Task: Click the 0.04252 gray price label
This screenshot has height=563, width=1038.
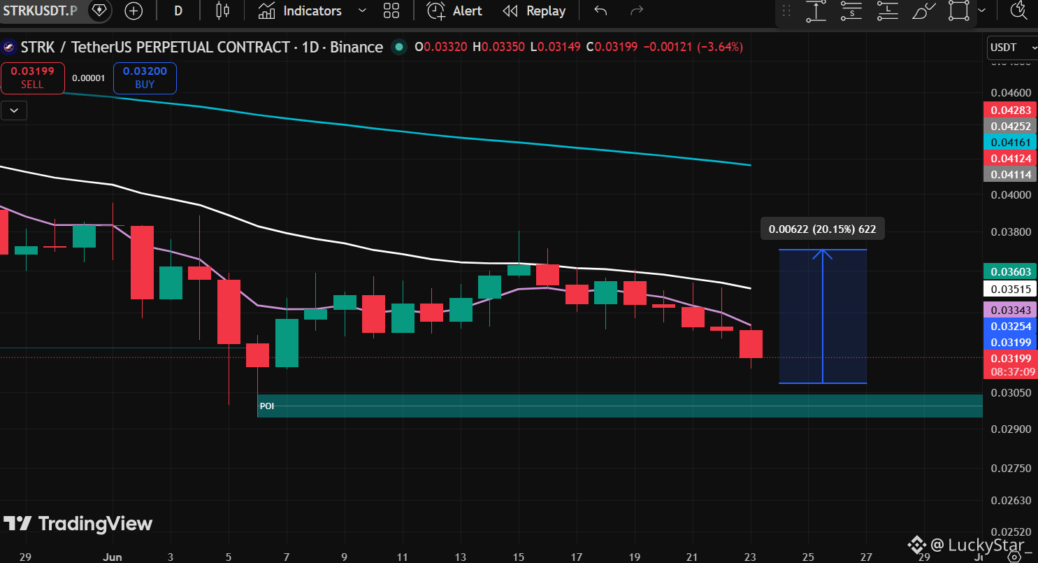Action: 1010,126
